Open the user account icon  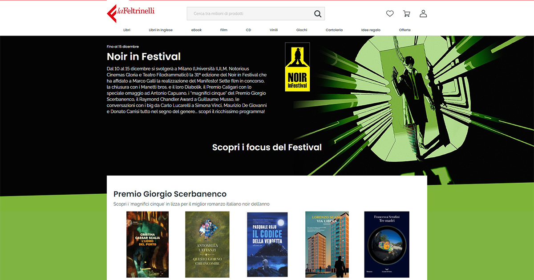tap(423, 14)
